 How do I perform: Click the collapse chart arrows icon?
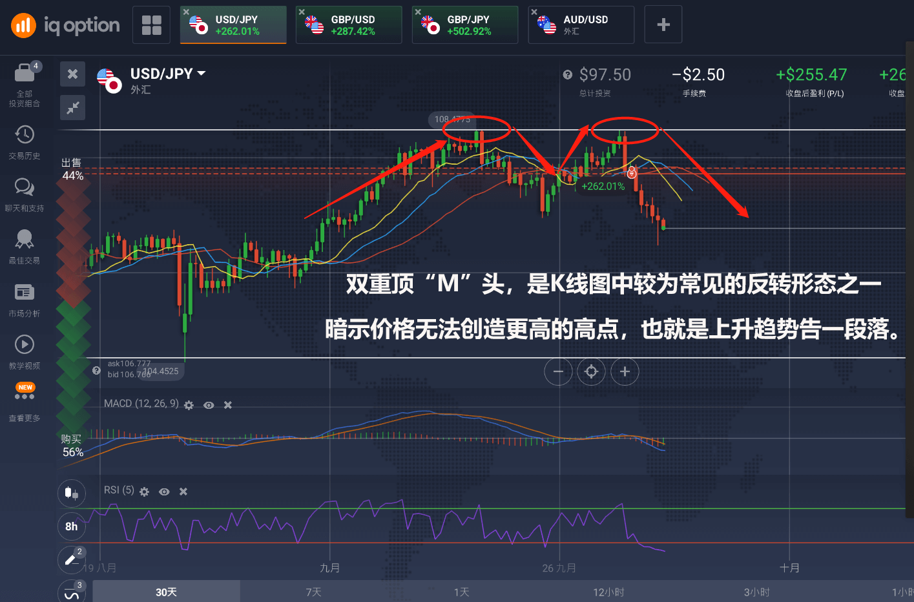pos(72,107)
